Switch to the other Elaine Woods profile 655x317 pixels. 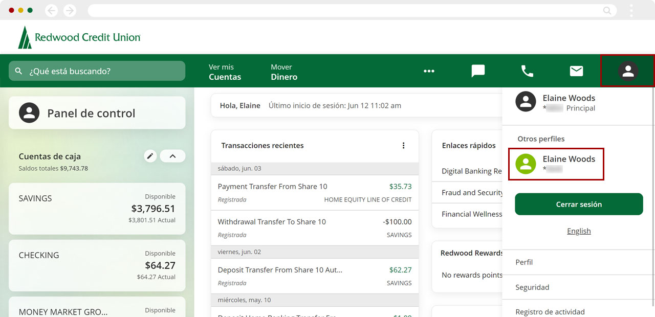(x=556, y=164)
